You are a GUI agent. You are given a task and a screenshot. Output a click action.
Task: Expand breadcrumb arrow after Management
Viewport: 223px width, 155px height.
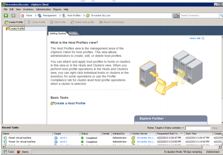pyautogui.click(x=60, y=15)
